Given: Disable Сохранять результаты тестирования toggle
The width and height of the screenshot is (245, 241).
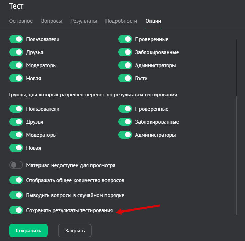Looking at the screenshot, I should tap(16, 210).
